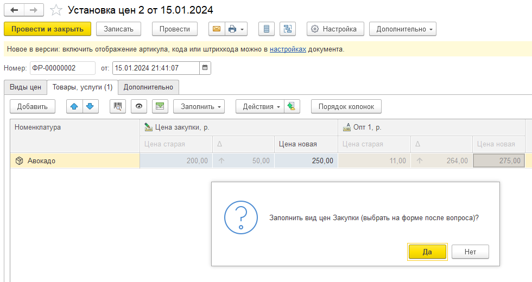Follow the настройках link in the notice

(x=288, y=49)
